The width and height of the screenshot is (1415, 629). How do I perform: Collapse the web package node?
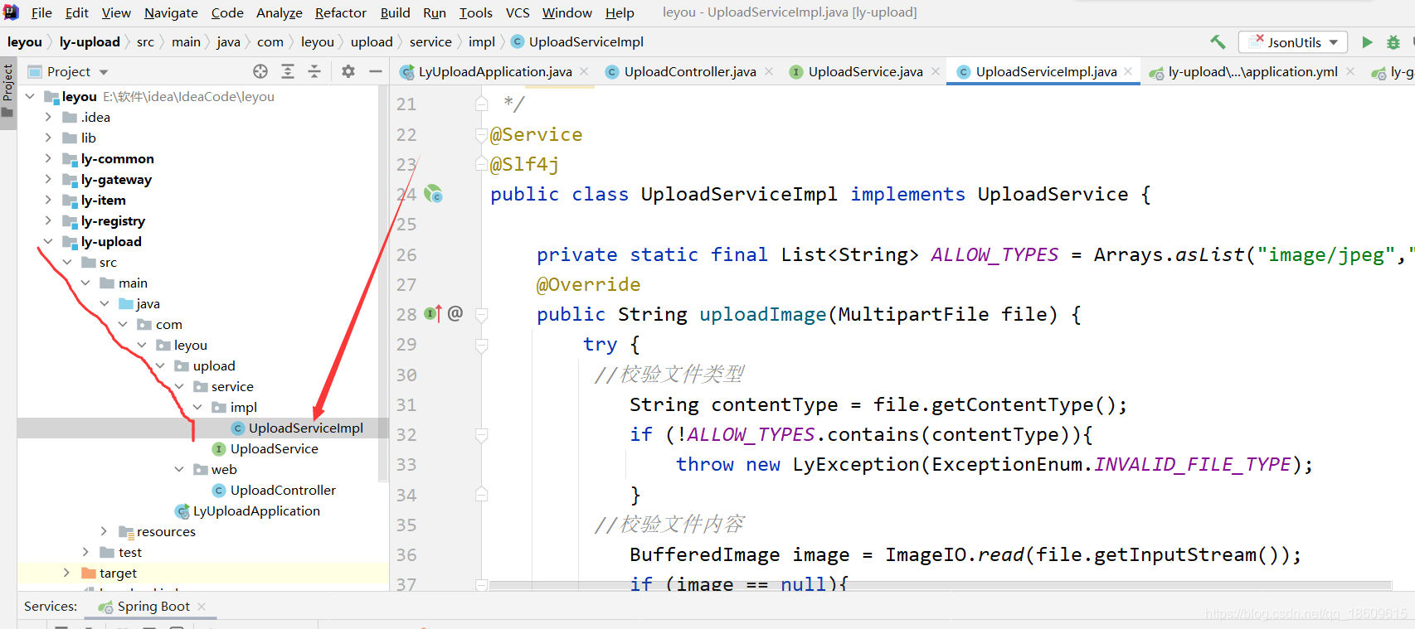pos(179,469)
